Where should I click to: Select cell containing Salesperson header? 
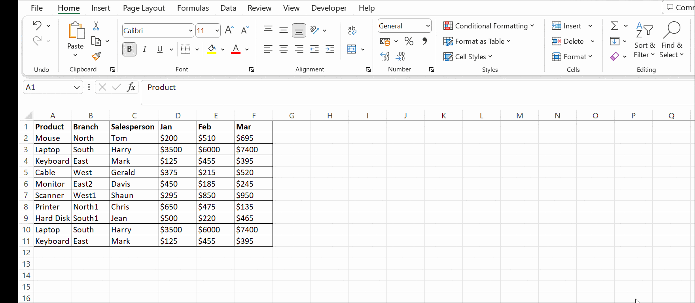[134, 127]
